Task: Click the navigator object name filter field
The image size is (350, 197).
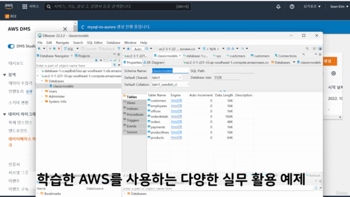Action: coord(74,66)
